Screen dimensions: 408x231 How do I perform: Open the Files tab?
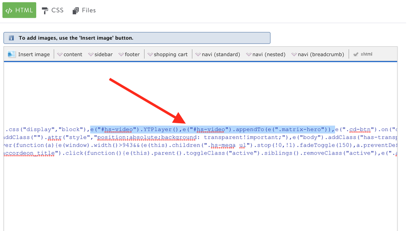(x=84, y=11)
